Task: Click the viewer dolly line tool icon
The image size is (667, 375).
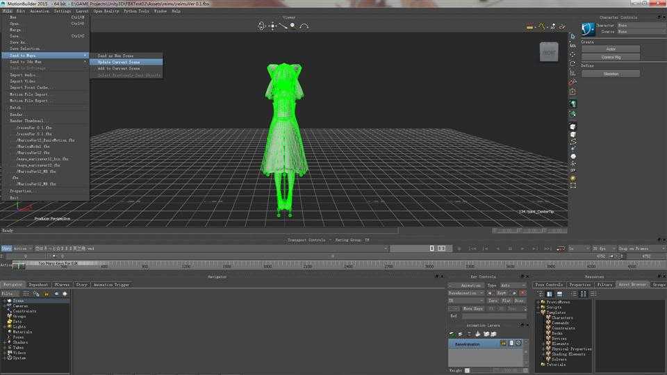Action: click(283, 26)
